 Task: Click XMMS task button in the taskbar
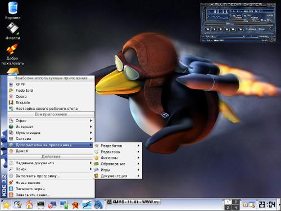(134, 202)
